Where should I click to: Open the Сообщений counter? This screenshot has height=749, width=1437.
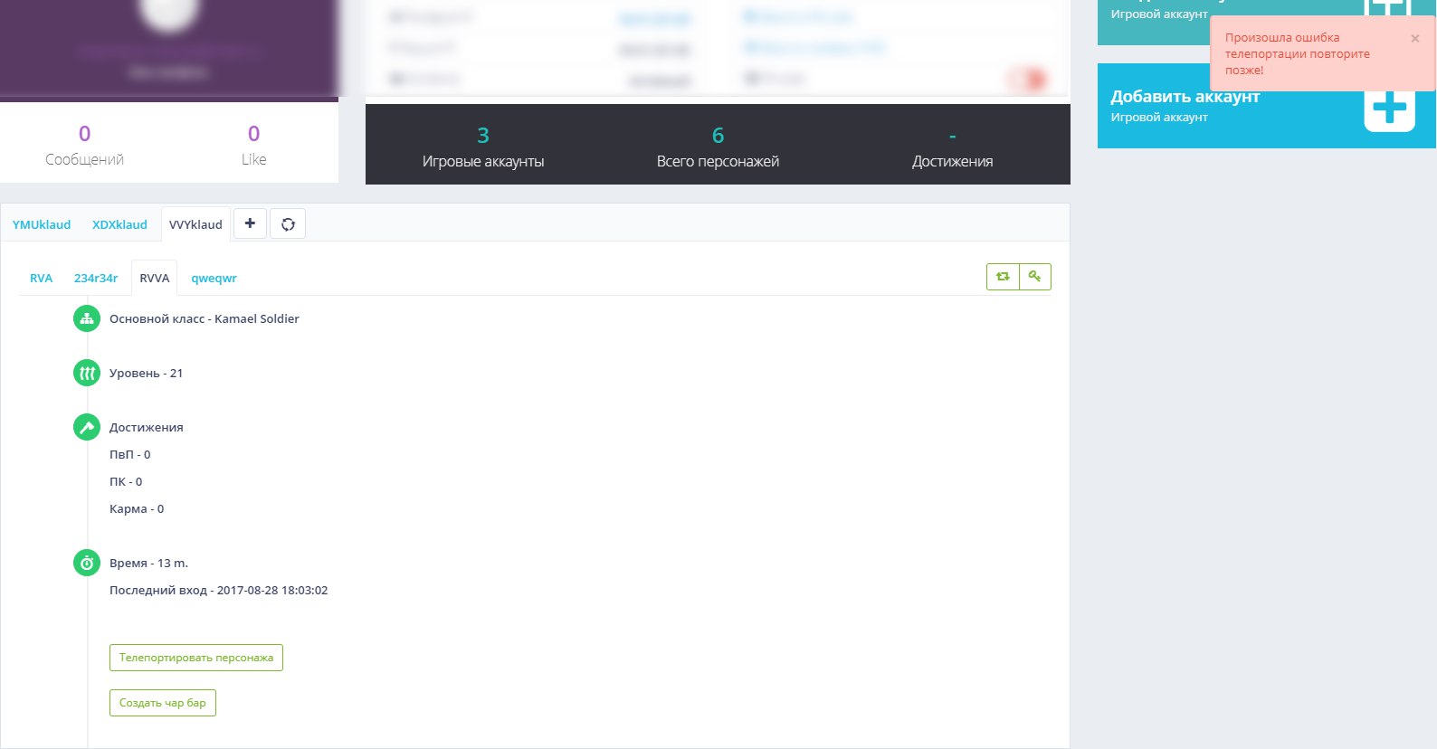pos(84,146)
